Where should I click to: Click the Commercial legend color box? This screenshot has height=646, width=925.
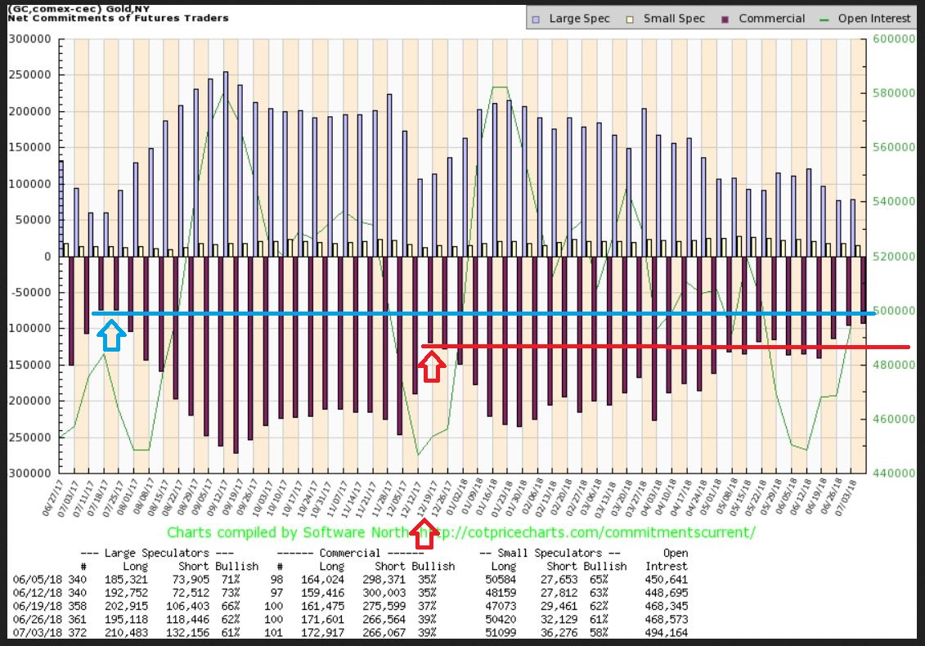click(x=725, y=19)
